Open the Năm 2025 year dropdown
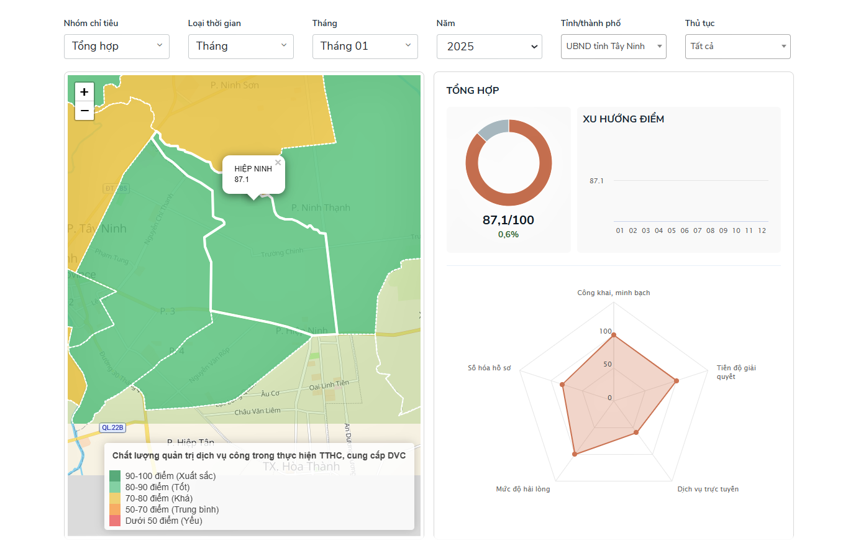This screenshot has width=861, height=543. tap(490, 47)
